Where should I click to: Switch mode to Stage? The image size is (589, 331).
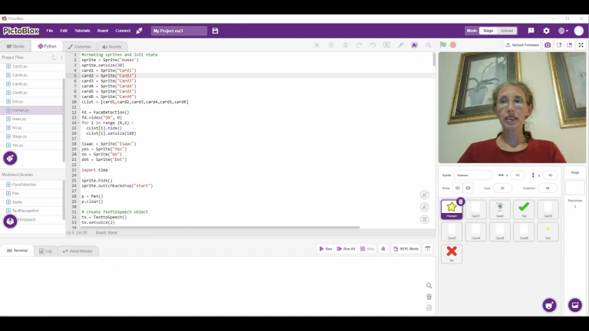pos(488,31)
